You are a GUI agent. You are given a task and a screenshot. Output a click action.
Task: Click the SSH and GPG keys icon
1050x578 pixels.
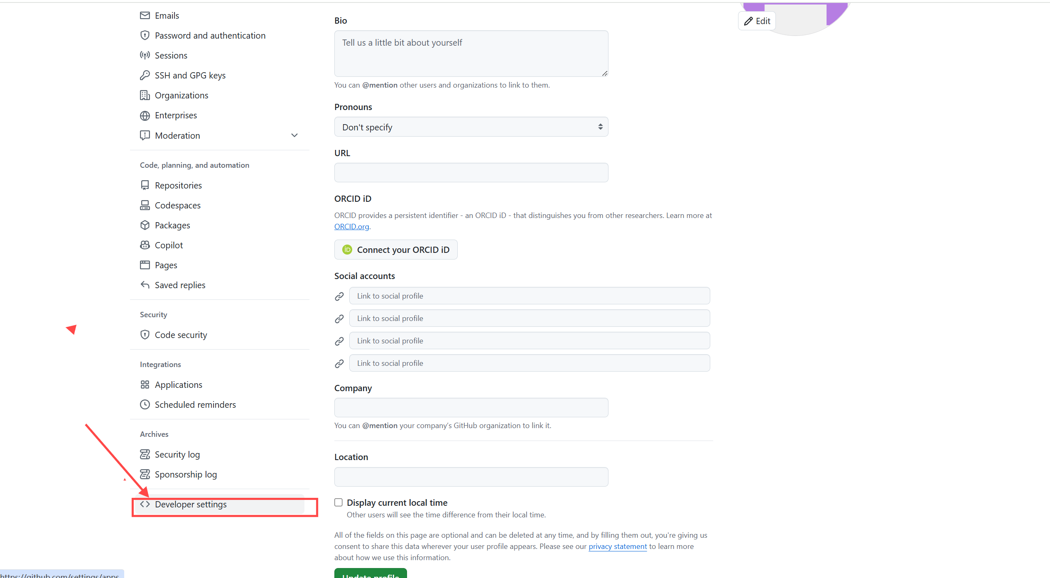click(x=145, y=75)
